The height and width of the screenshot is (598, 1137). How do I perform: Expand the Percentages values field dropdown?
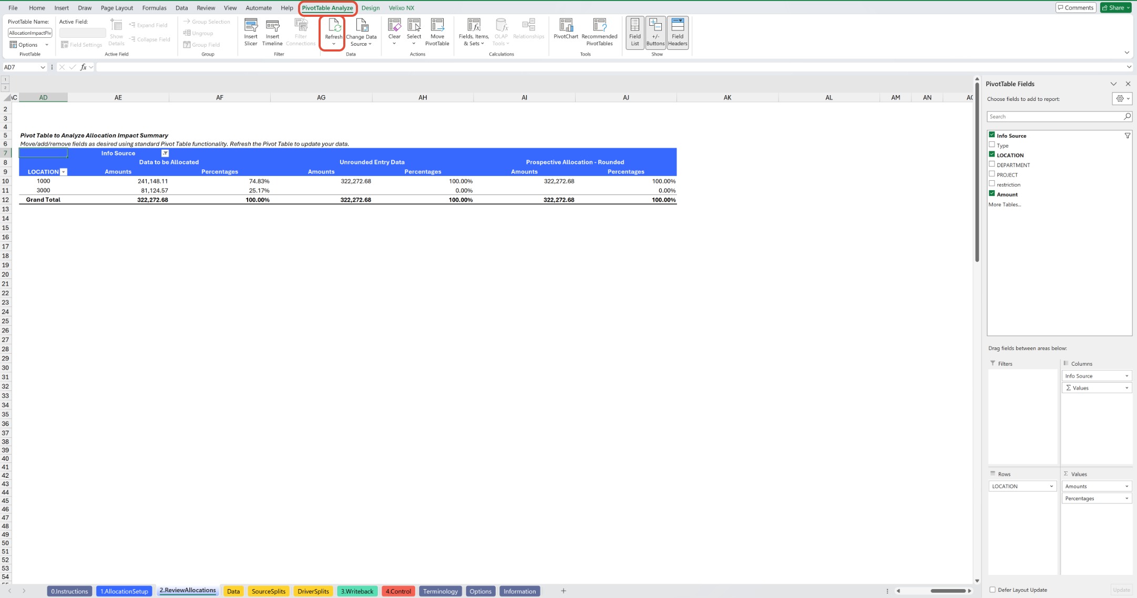pos(1126,498)
